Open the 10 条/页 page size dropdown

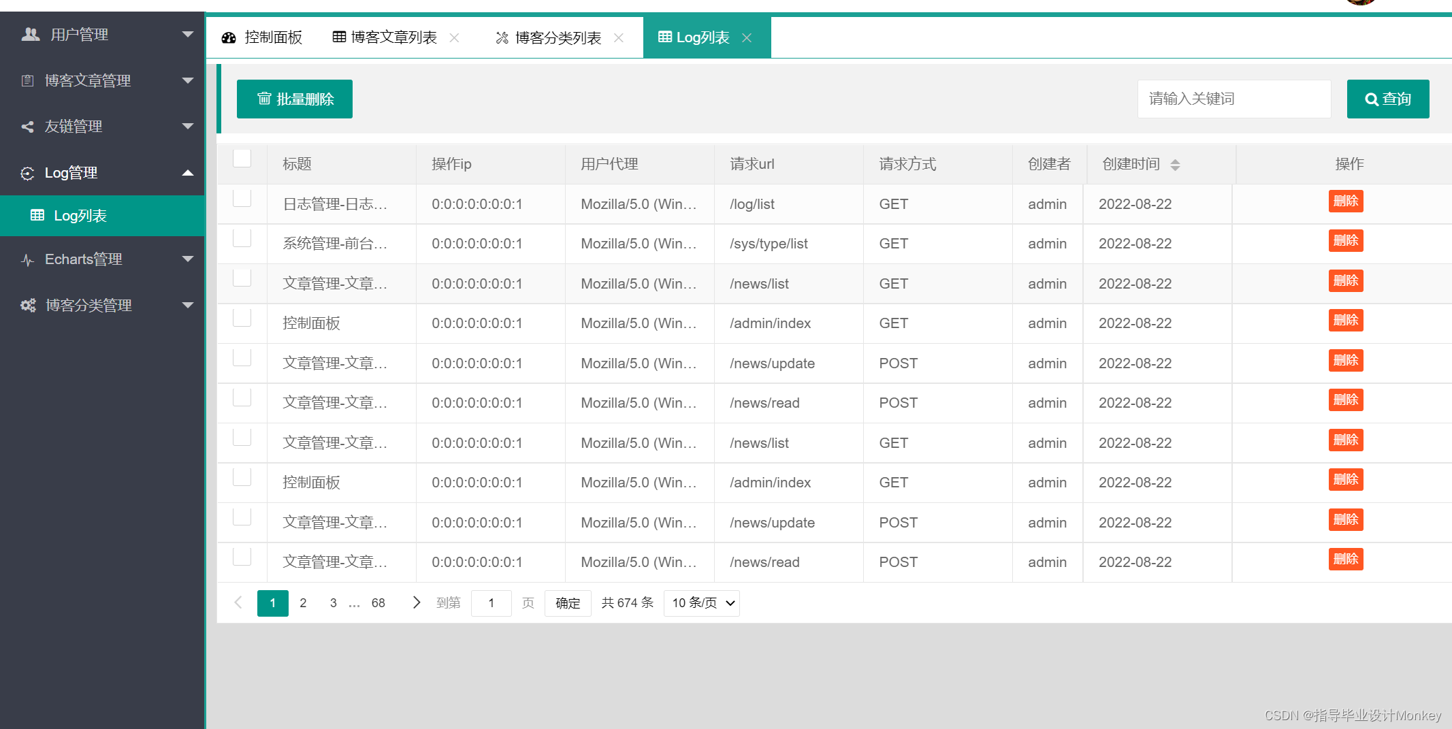[702, 603]
